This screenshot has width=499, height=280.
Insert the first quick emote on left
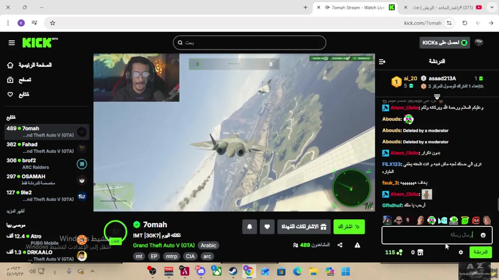click(387, 220)
